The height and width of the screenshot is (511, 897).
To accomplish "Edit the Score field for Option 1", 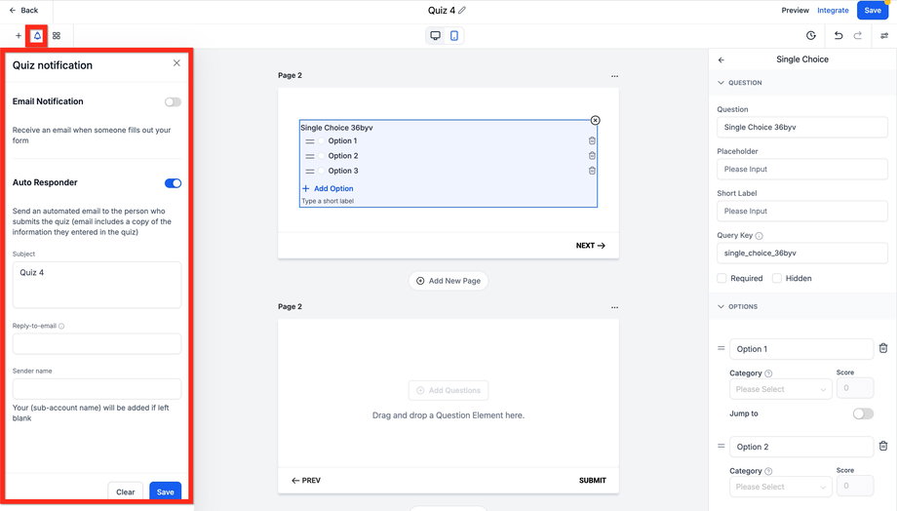I will [x=855, y=388].
